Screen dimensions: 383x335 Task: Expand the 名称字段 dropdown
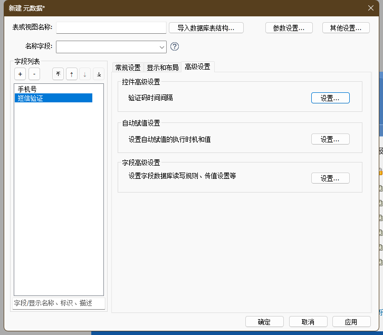(161, 47)
